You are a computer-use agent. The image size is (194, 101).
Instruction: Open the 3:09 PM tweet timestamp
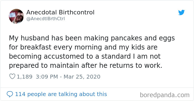[x=47, y=77]
